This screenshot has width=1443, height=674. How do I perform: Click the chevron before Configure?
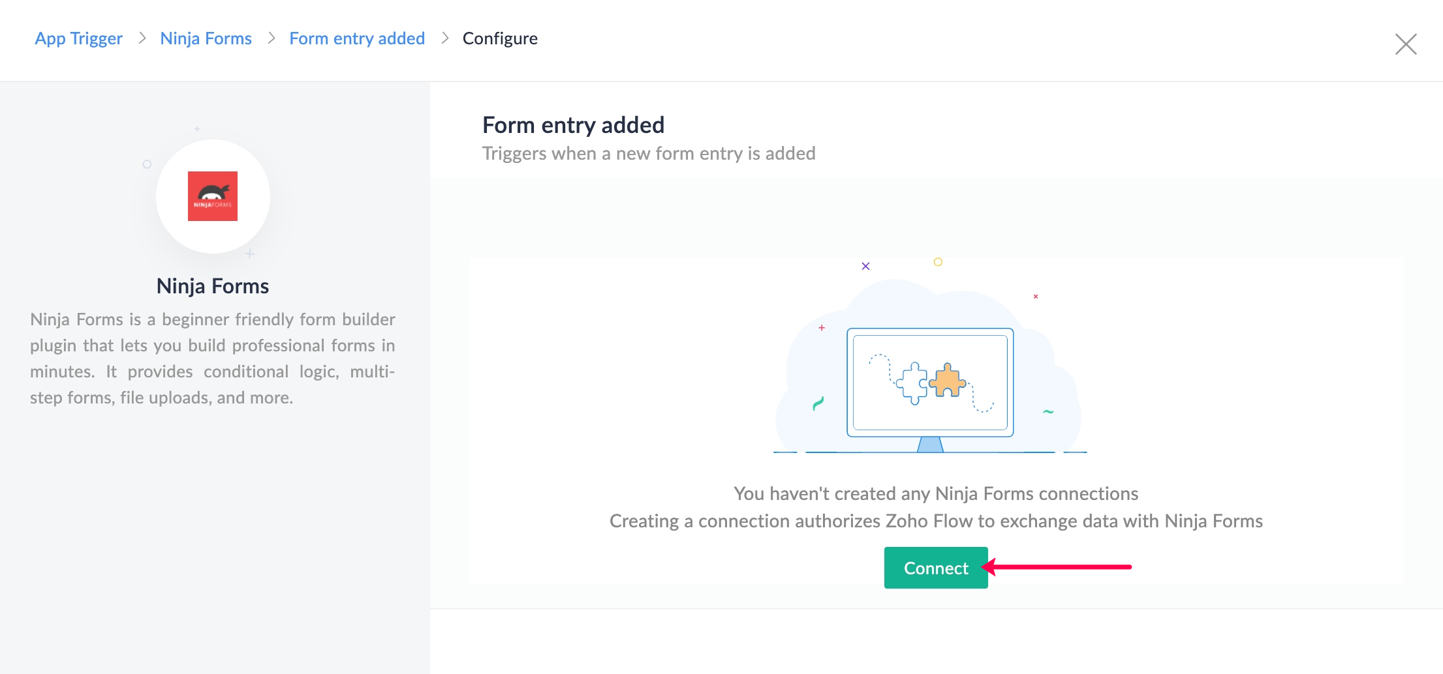pos(444,38)
